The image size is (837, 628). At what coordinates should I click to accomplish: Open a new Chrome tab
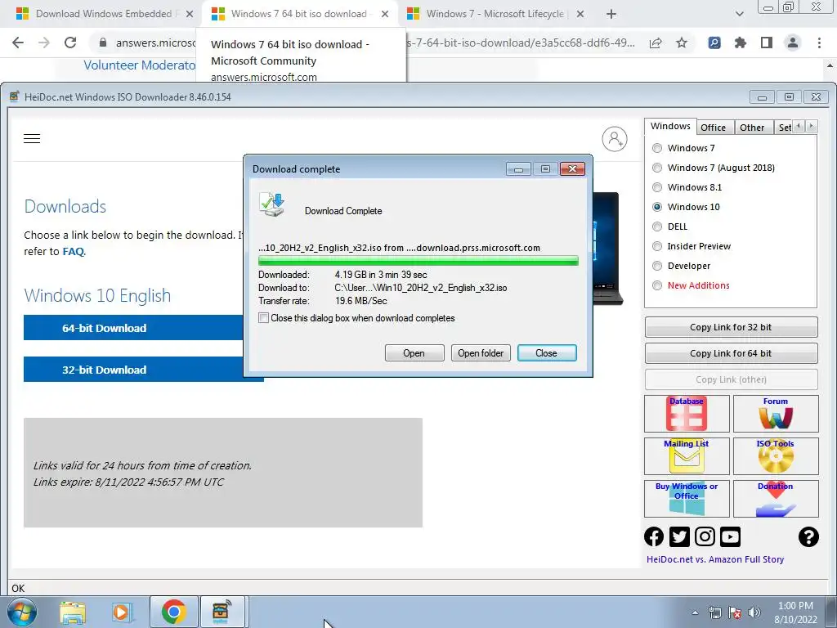point(611,14)
